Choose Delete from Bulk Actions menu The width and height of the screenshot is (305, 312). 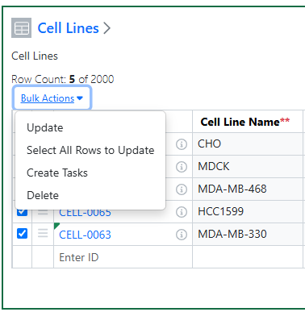[43, 195]
